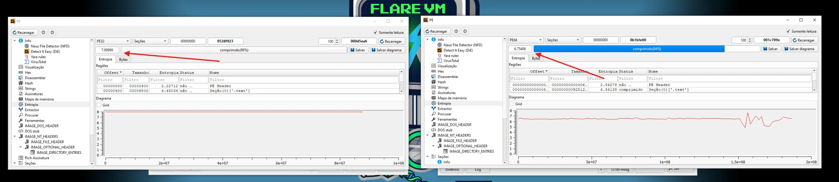Enable Grid checkbox in right window diagram
839x182 pixels.
click(512, 104)
